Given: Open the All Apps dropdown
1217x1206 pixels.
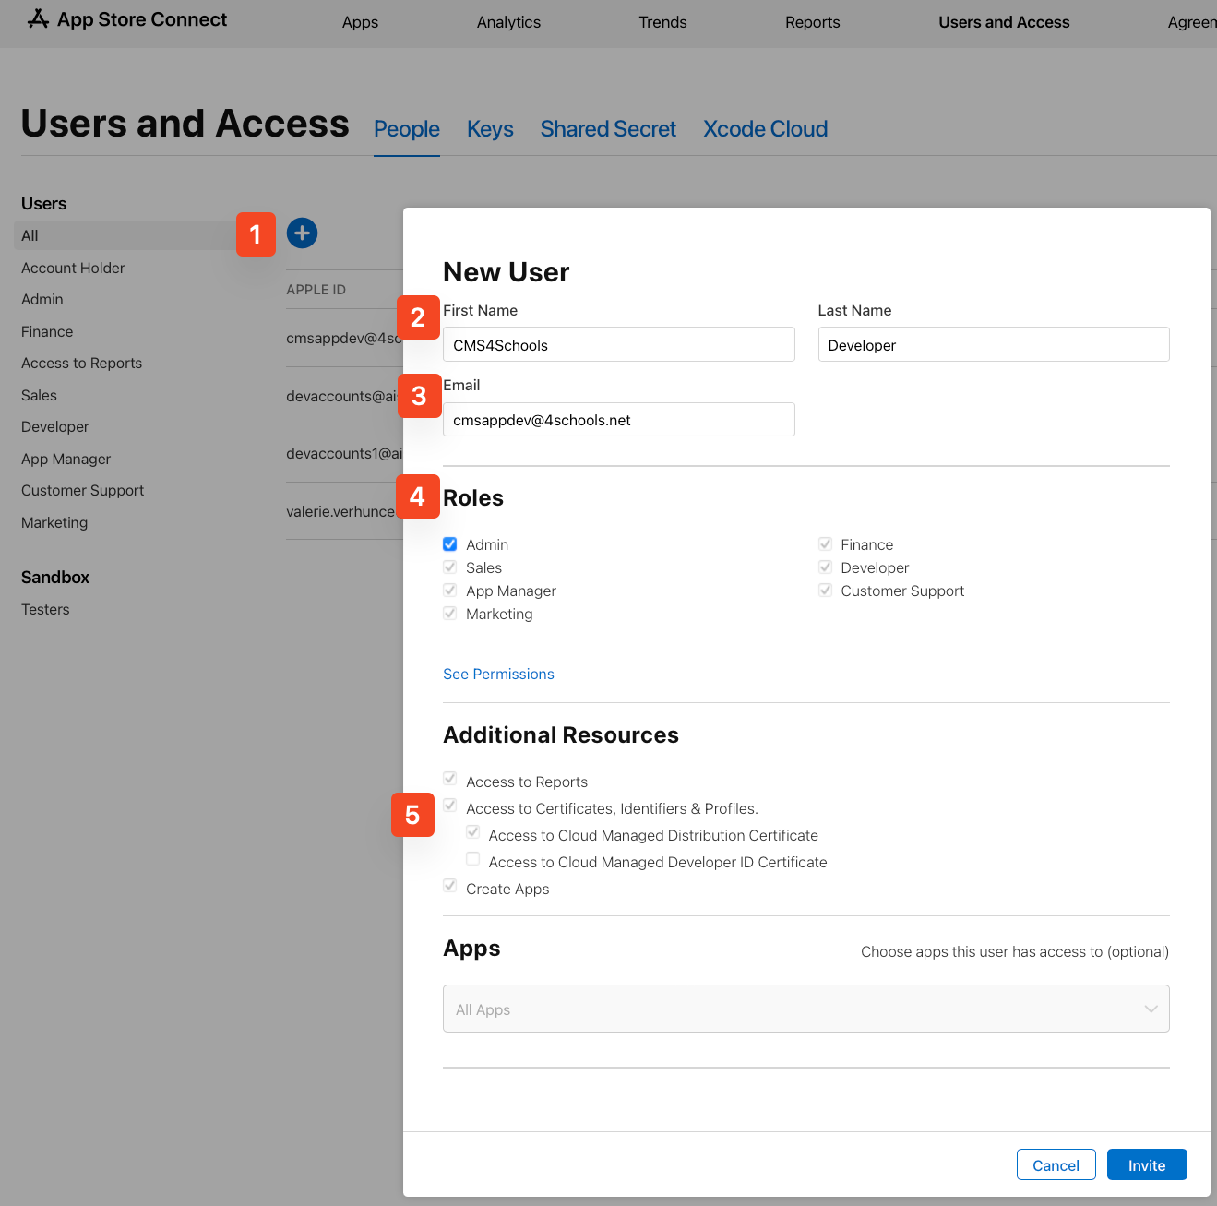Looking at the screenshot, I should point(806,1009).
